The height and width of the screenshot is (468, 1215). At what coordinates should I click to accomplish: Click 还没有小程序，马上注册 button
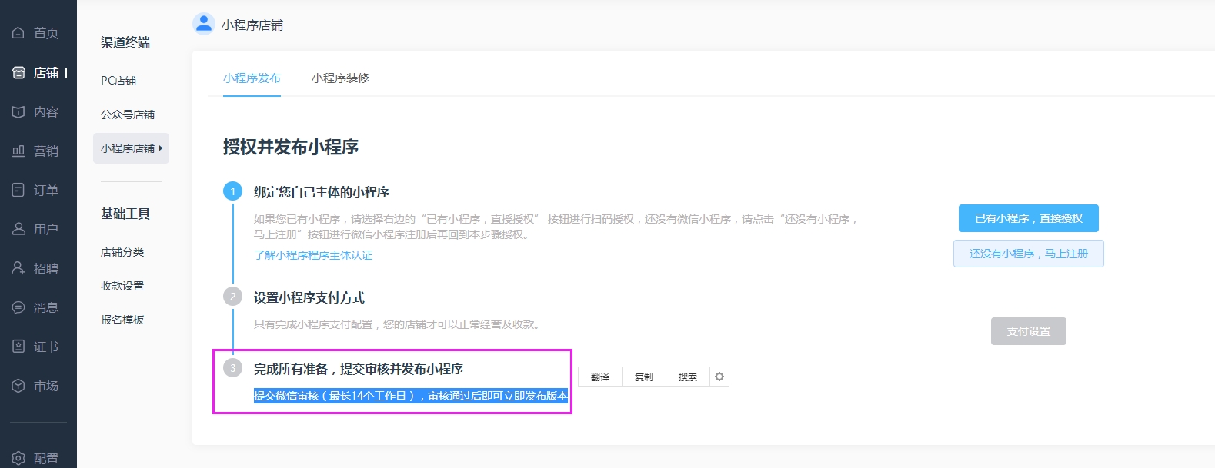[1029, 254]
